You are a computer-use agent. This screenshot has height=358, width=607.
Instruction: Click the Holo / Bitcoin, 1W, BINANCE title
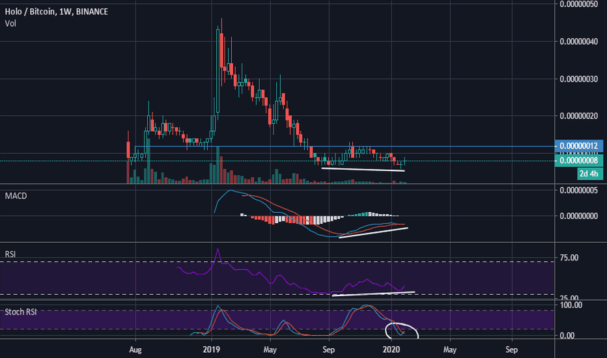pyautogui.click(x=56, y=12)
